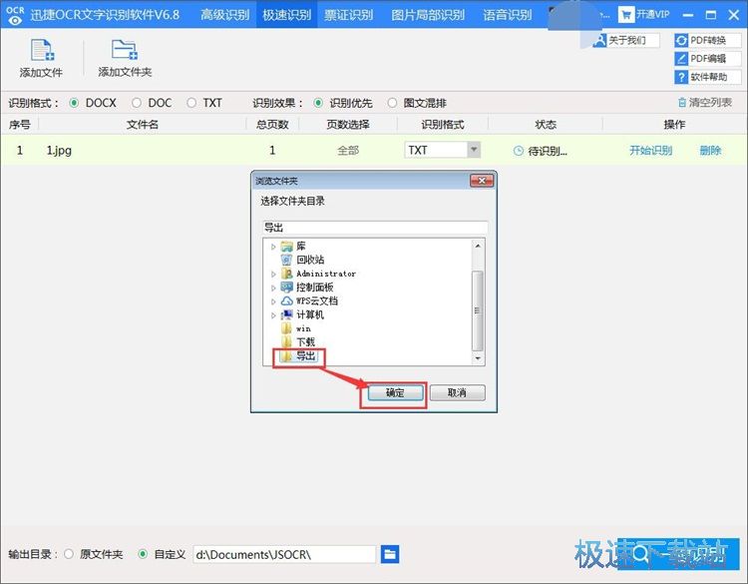Select the 回收站 recycle bin icon
The height and width of the screenshot is (584, 748).
(x=286, y=260)
